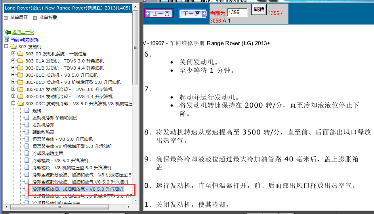Click the 当前:动力系统 heading
This screenshot has width=374, height=214.
[x=25, y=40]
